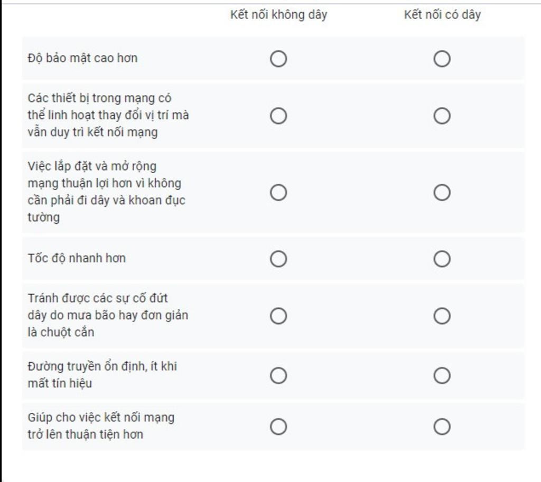The image size is (541, 482).
Task: Click the 'Đường truyền ổn định, ít khi mất tín hiệu' label
Action: [102, 374]
